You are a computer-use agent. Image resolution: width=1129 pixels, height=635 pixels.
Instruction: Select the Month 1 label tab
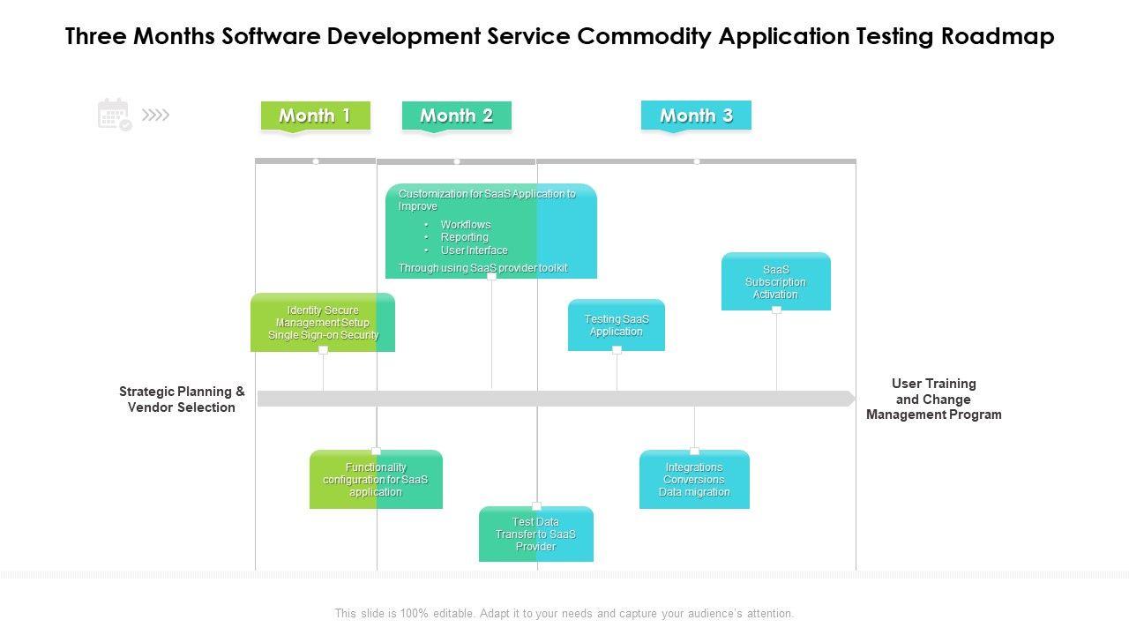315,116
